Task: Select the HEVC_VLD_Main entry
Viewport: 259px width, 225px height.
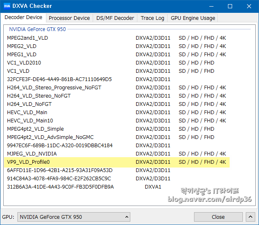Action: (116, 112)
